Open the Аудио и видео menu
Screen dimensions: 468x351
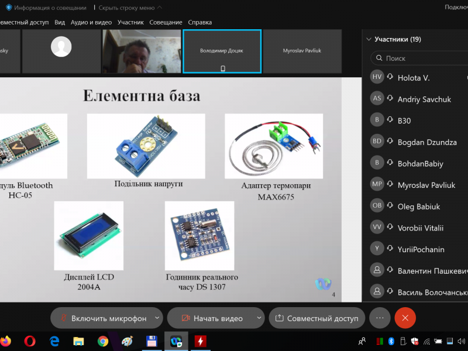tap(91, 22)
